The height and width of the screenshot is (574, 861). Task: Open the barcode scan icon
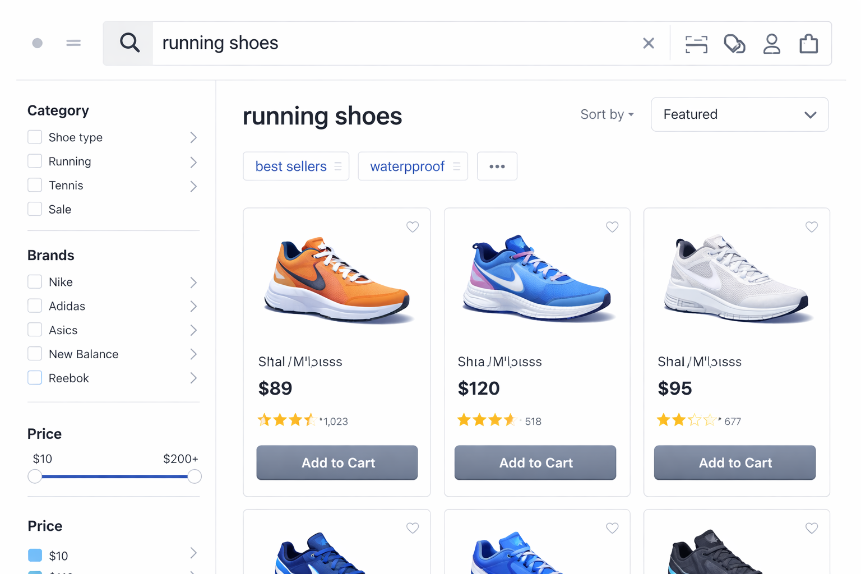[696, 44]
